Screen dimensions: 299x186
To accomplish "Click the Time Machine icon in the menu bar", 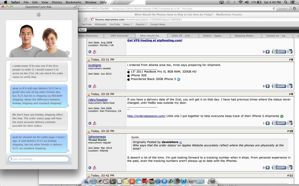I will point(228,2).
